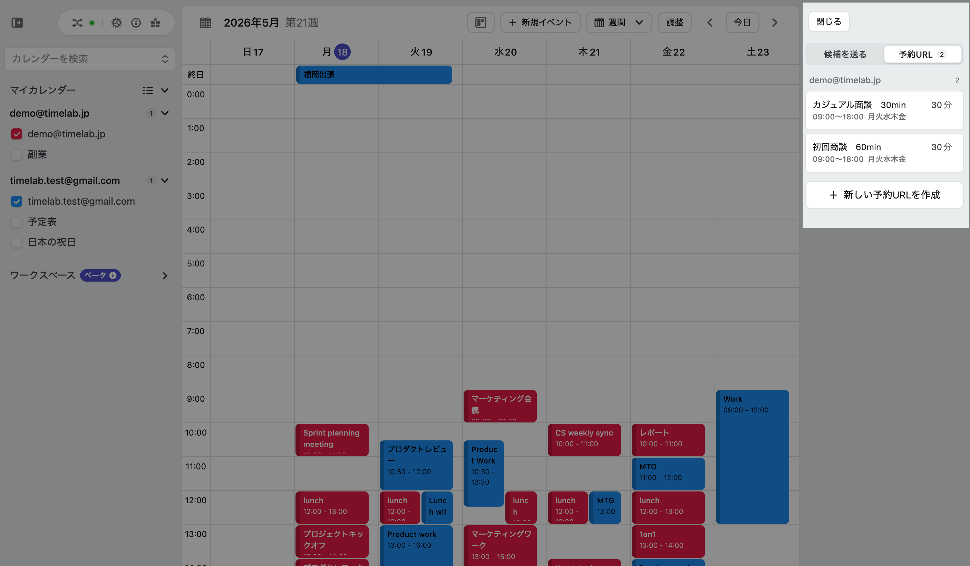This screenshot has width=970, height=566.
Task: Open the info circle icon
Action: (136, 23)
